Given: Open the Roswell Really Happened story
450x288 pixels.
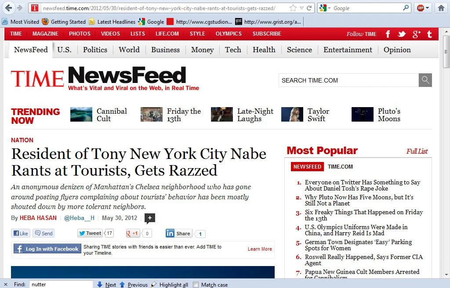Looking at the screenshot, I should [363, 260].
